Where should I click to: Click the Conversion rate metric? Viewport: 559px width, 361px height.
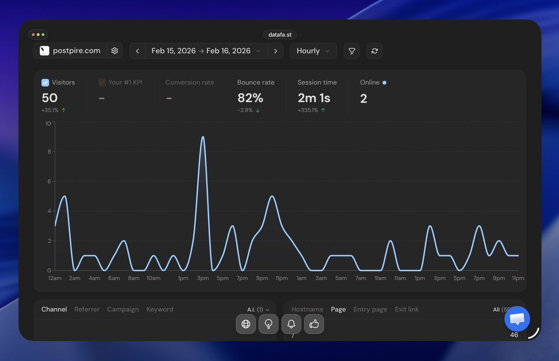coord(190,82)
